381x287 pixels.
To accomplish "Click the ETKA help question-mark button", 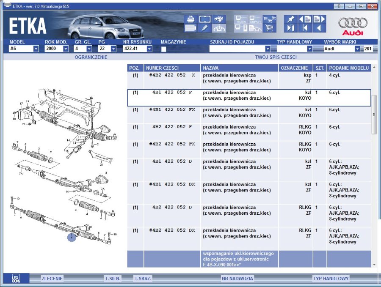I will pyautogui.click(x=339, y=6).
